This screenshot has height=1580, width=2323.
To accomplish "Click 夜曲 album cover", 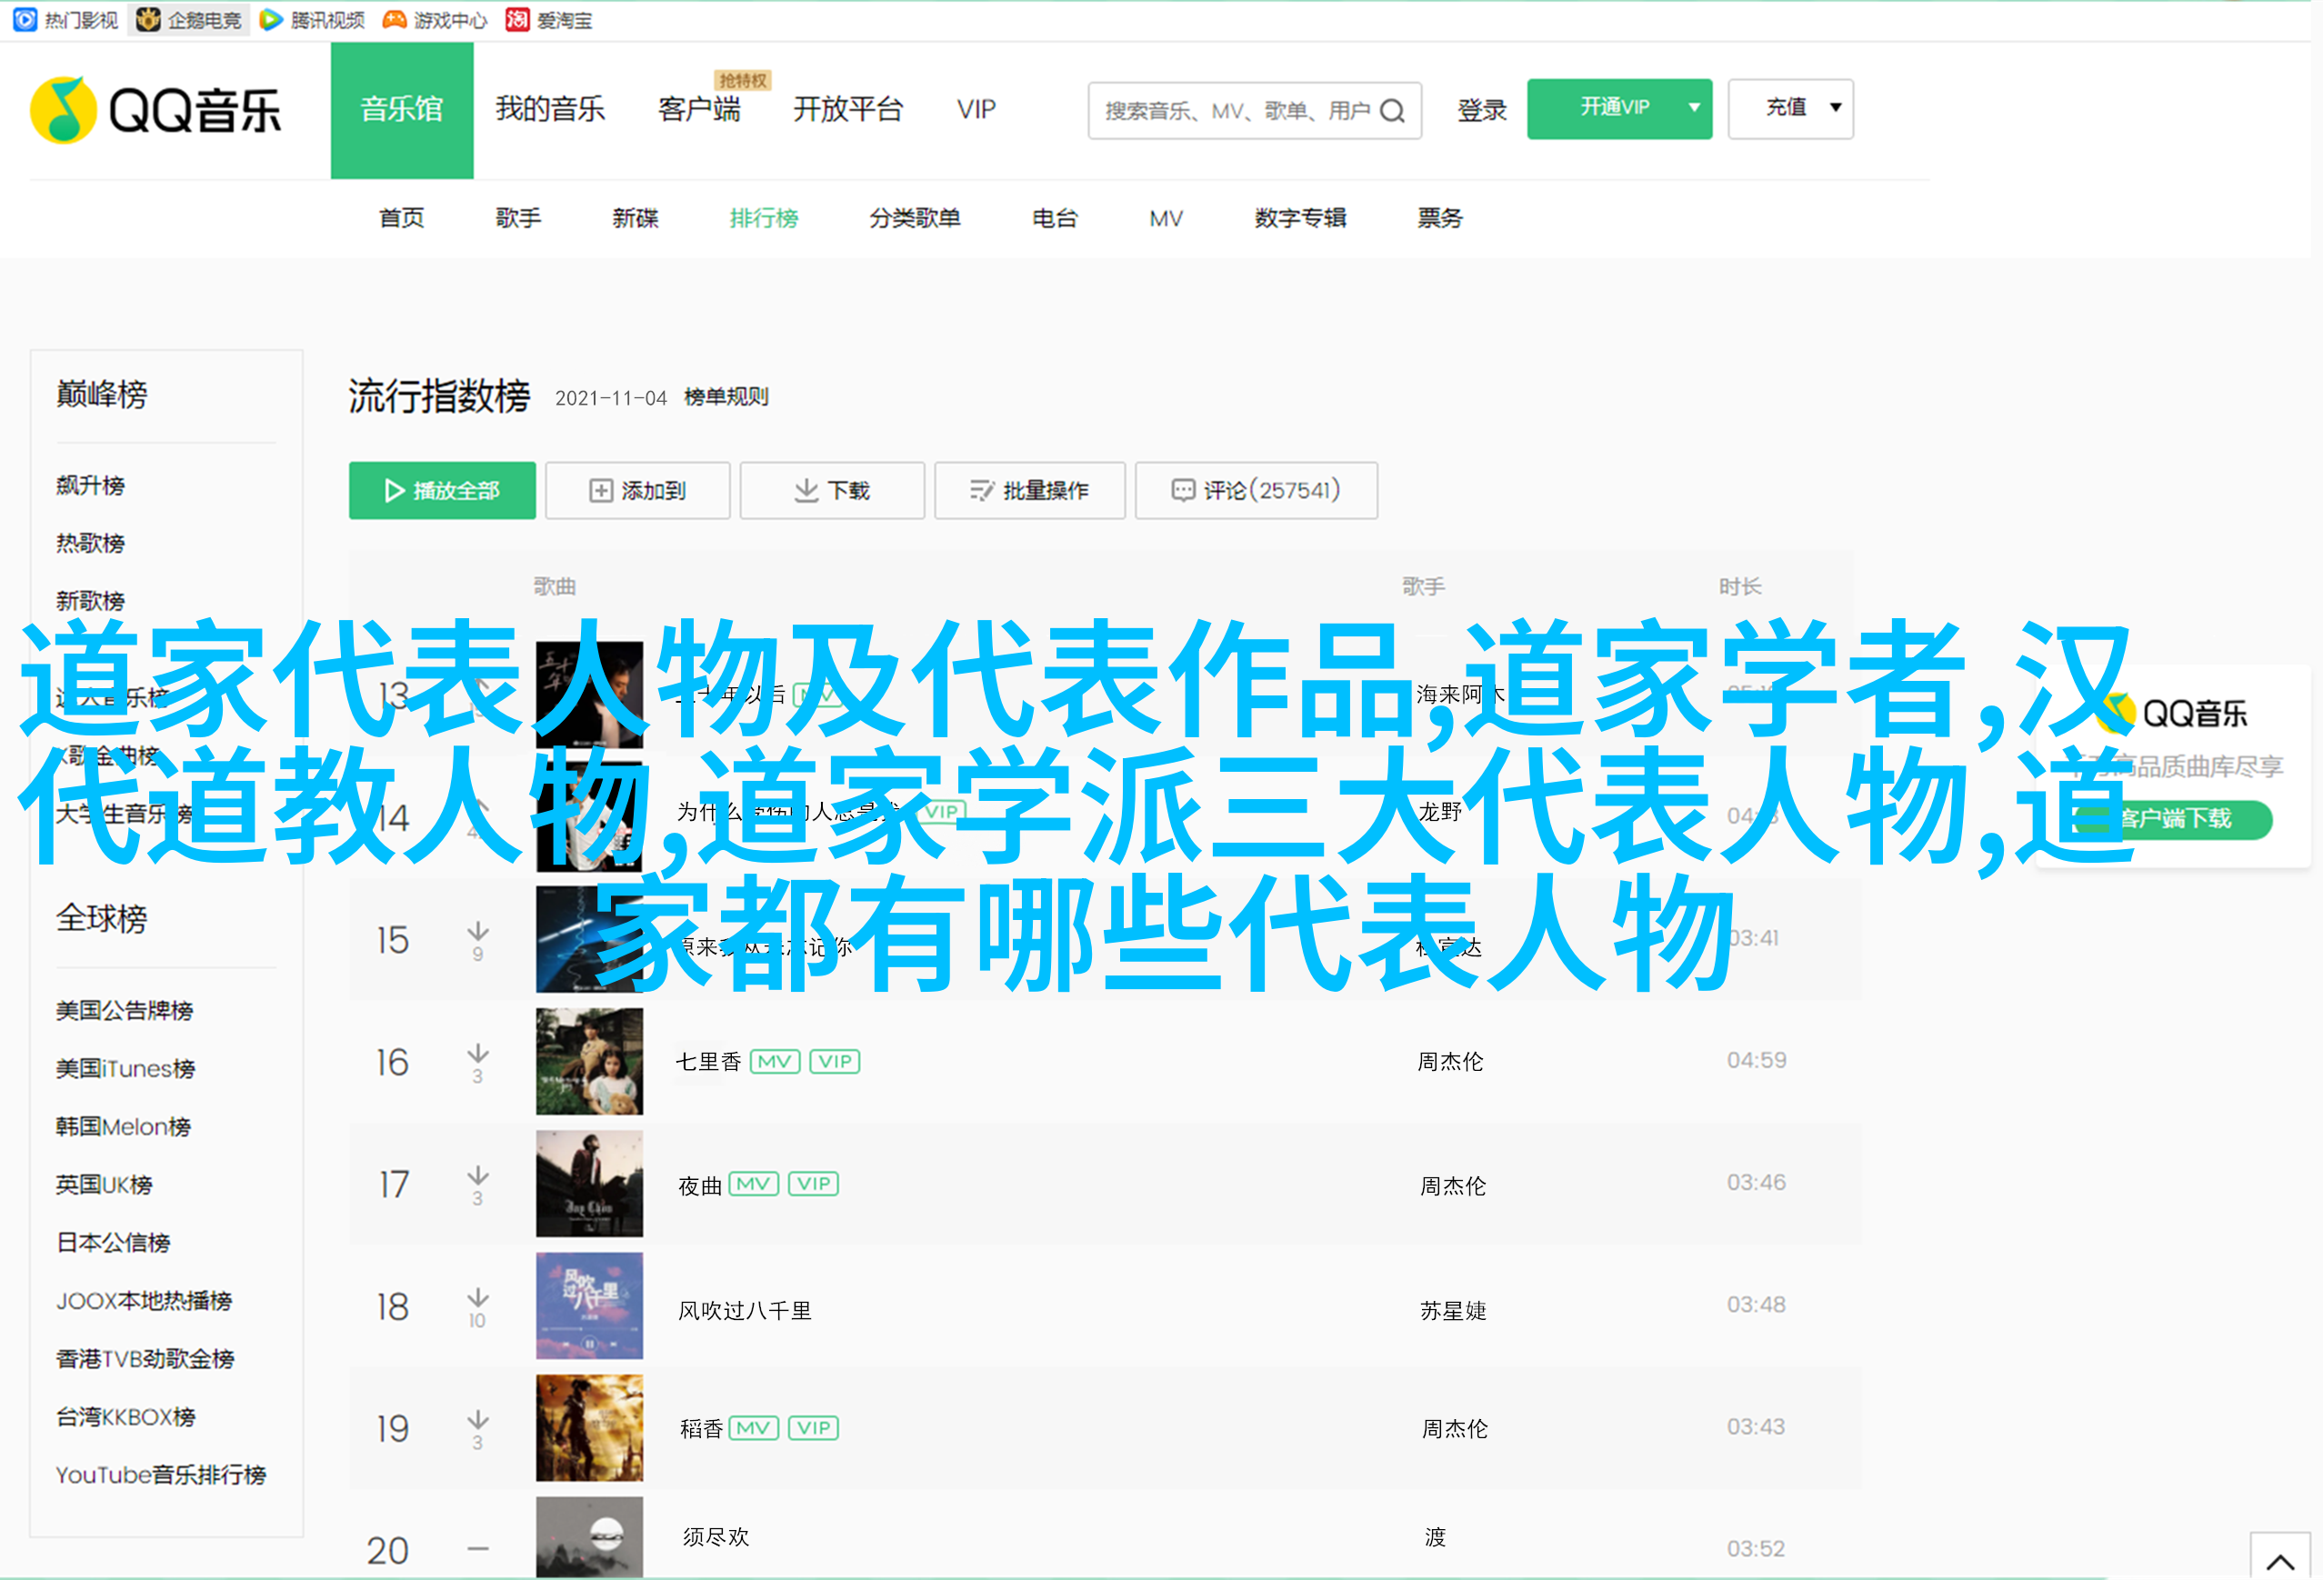I will [x=590, y=1185].
